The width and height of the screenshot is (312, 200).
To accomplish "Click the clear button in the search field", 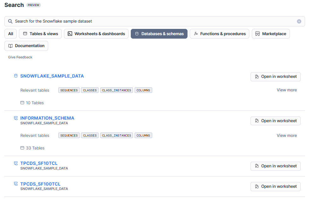I will point(299,21).
